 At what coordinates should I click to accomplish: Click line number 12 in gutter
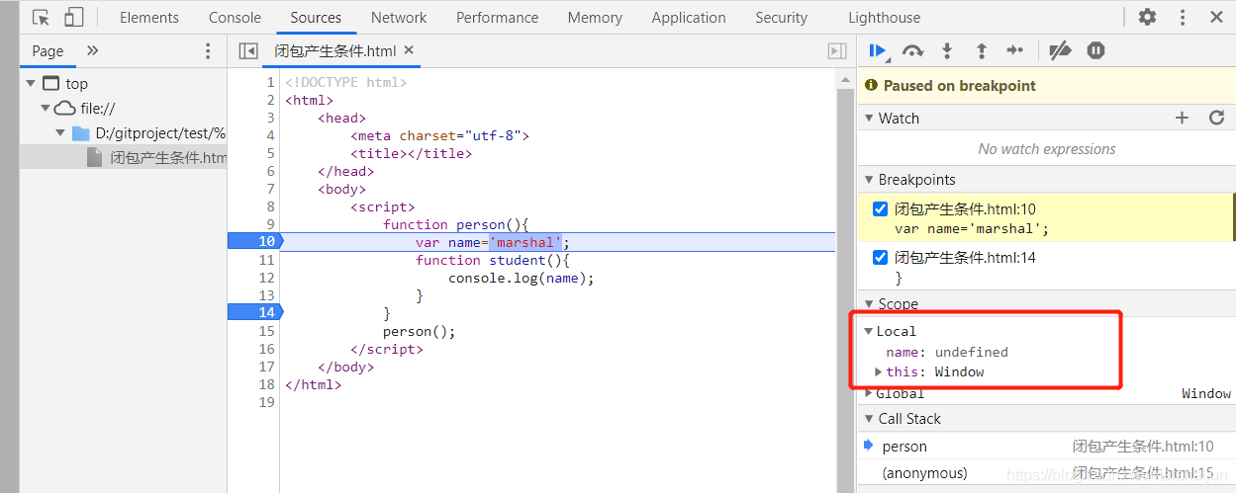[266, 278]
